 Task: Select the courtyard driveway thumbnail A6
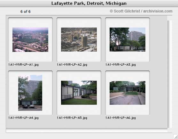pos(128,93)
